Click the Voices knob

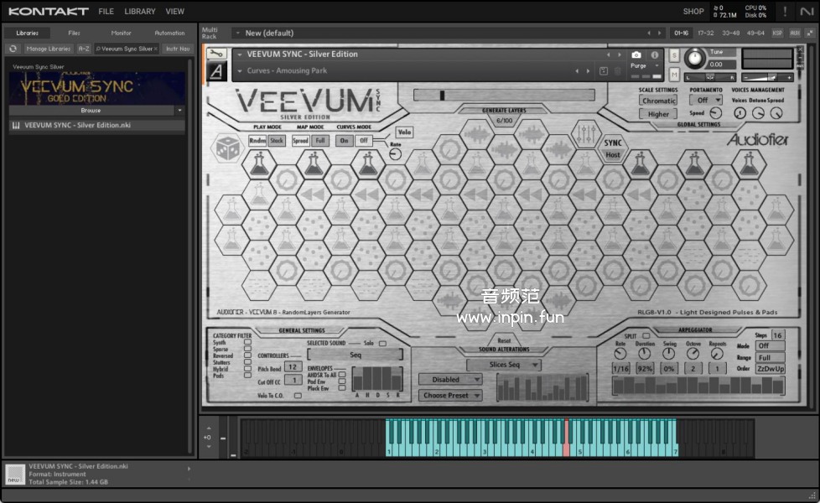[740, 112]
